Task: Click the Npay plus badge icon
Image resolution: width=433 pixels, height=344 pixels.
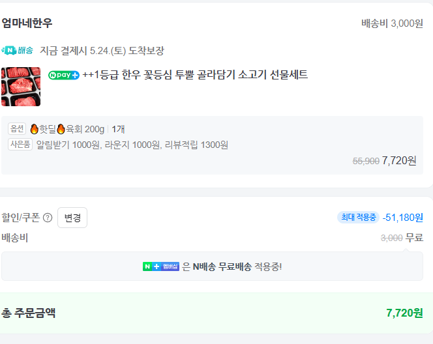Action: click(x=64, y=75)
